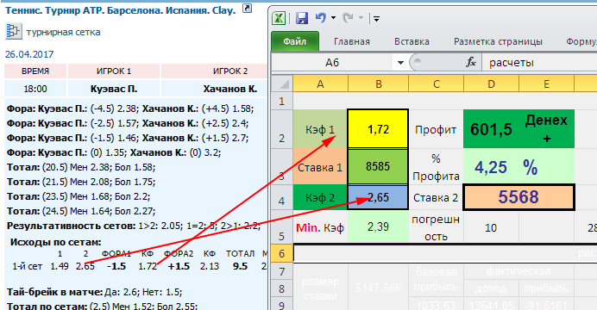Click the 1-й сет ФОРА2 odds 2.13

(x=210, y=266)
